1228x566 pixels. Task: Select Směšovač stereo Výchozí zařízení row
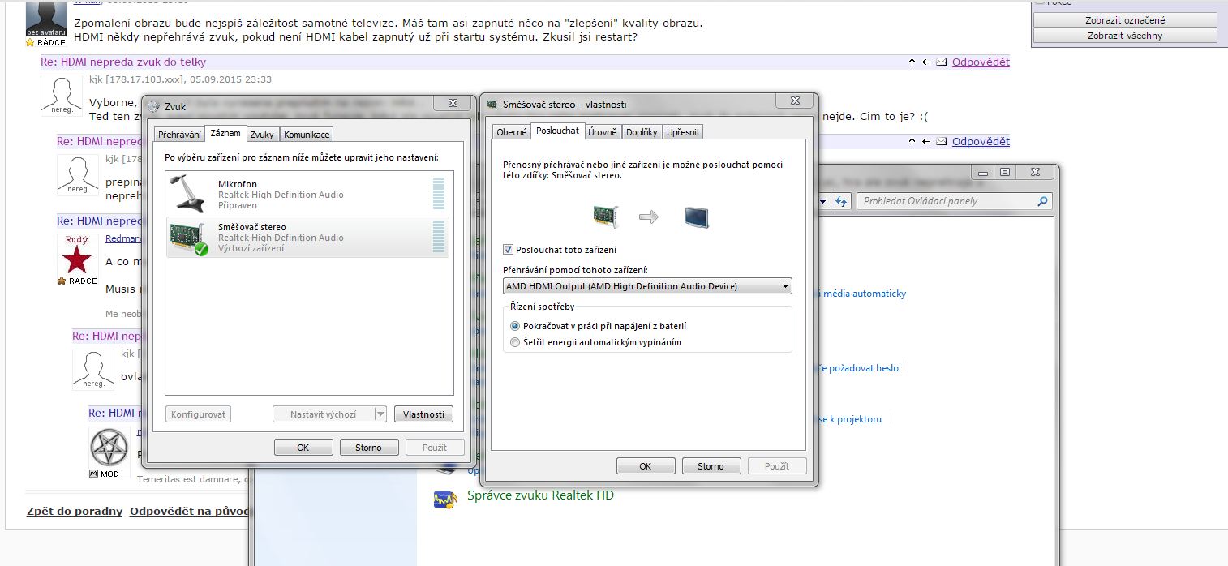pos(307,238)
